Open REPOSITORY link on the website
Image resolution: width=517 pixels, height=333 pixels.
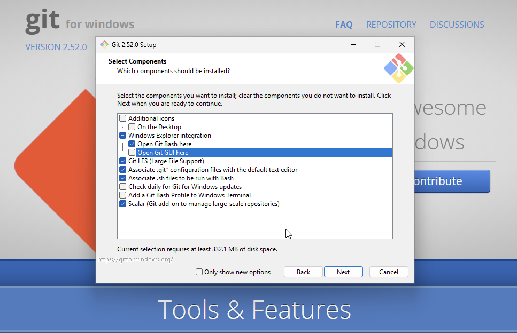(391, 25)
